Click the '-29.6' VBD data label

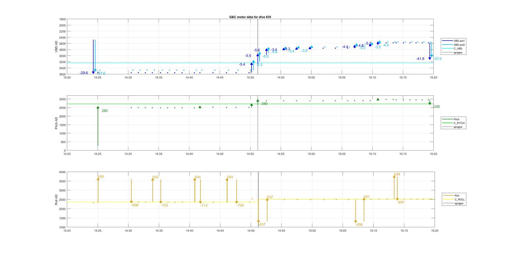pos(84,73)
